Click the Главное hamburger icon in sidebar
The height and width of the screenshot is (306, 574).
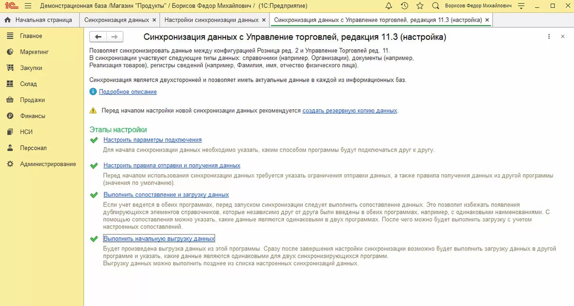[x=10, y=36]
